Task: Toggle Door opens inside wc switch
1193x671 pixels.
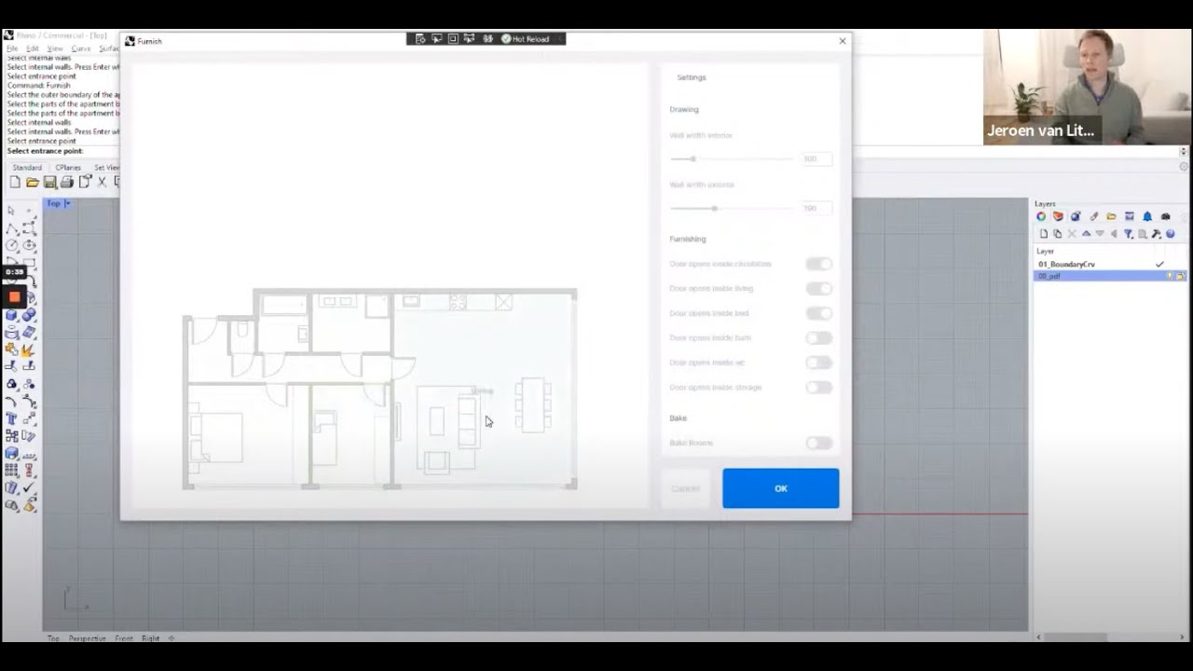Action: [x=818, y=363]
